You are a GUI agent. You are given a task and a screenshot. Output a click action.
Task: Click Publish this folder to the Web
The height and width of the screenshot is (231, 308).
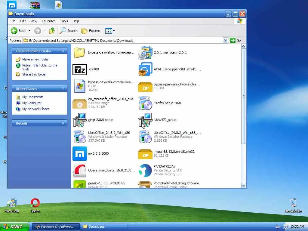(x=40, y=67)
